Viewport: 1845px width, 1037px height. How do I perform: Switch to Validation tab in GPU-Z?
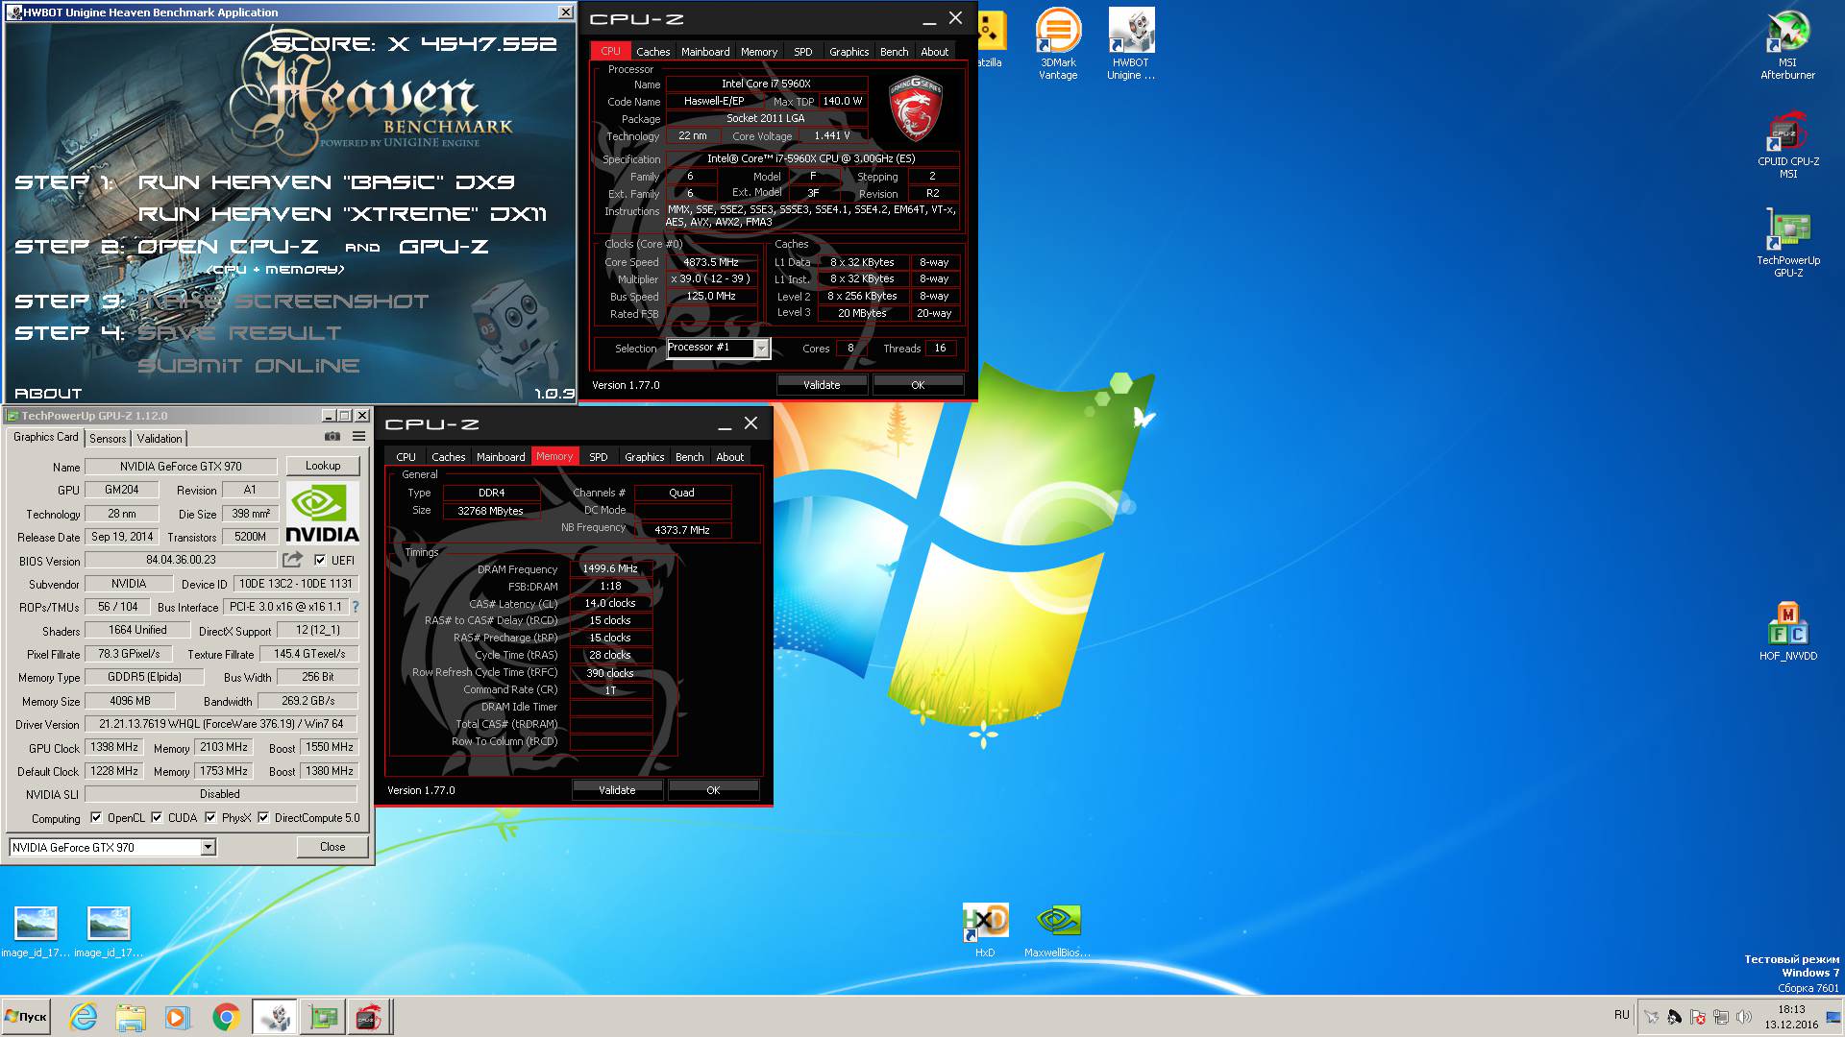160,438
